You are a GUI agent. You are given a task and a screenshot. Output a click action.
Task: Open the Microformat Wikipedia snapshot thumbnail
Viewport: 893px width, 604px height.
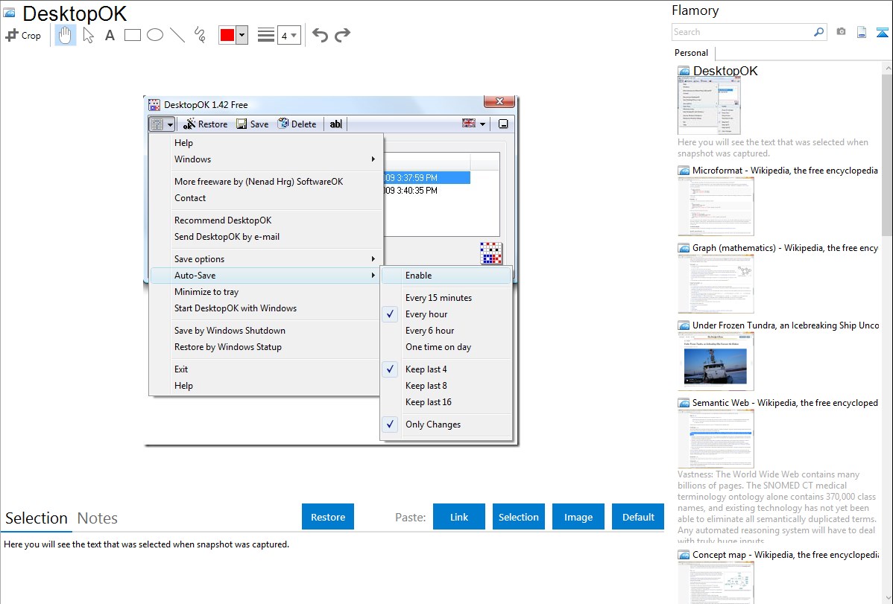tap(716, 206)
